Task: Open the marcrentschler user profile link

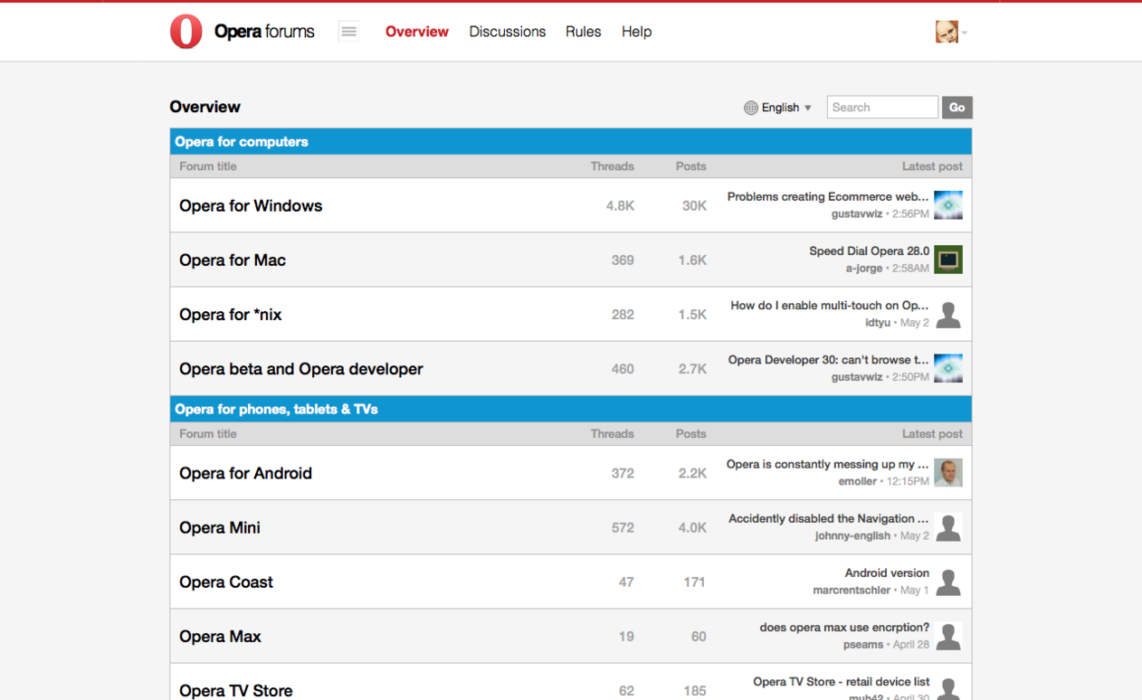Action: (x=852, y=591)
